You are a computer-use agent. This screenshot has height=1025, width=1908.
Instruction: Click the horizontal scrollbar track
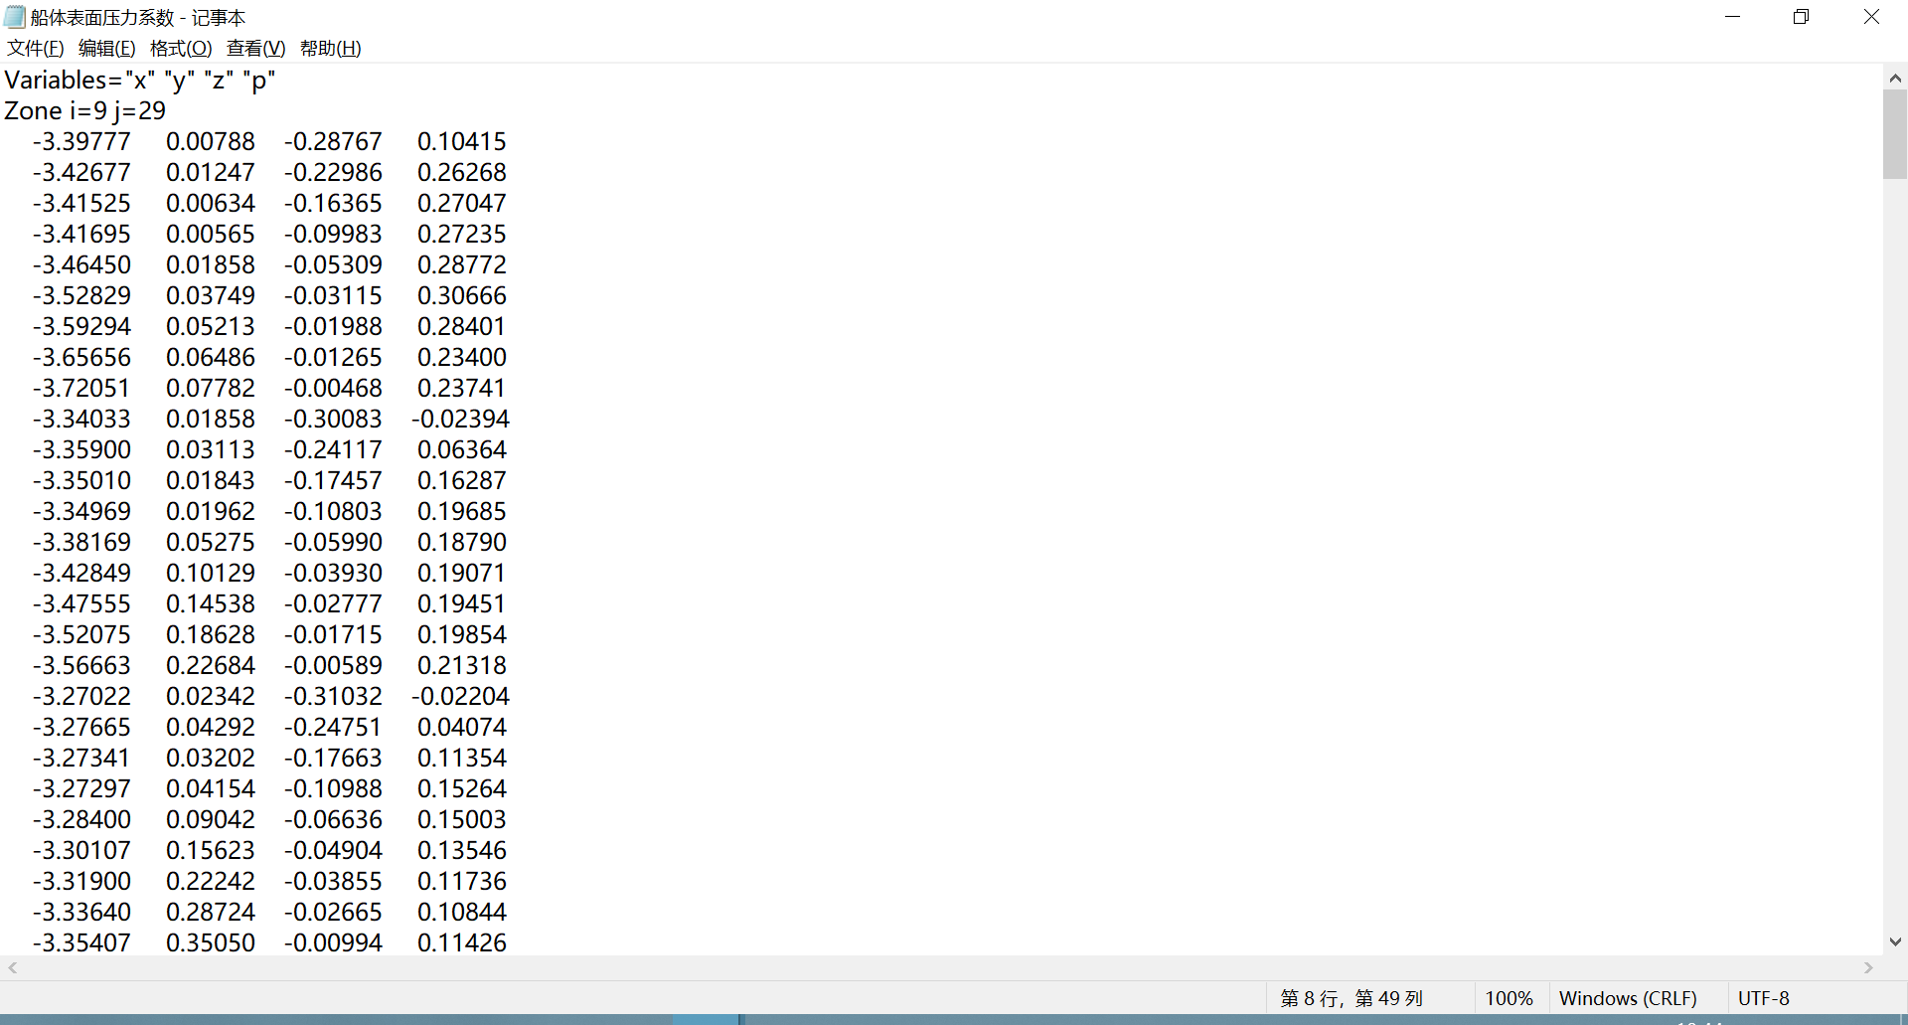coord(940,967)
